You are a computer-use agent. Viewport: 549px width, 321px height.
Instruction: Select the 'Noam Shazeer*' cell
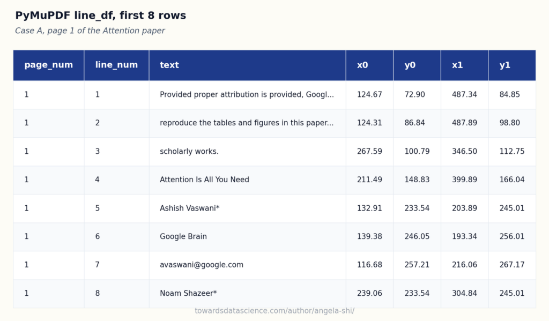pos(248,293)
